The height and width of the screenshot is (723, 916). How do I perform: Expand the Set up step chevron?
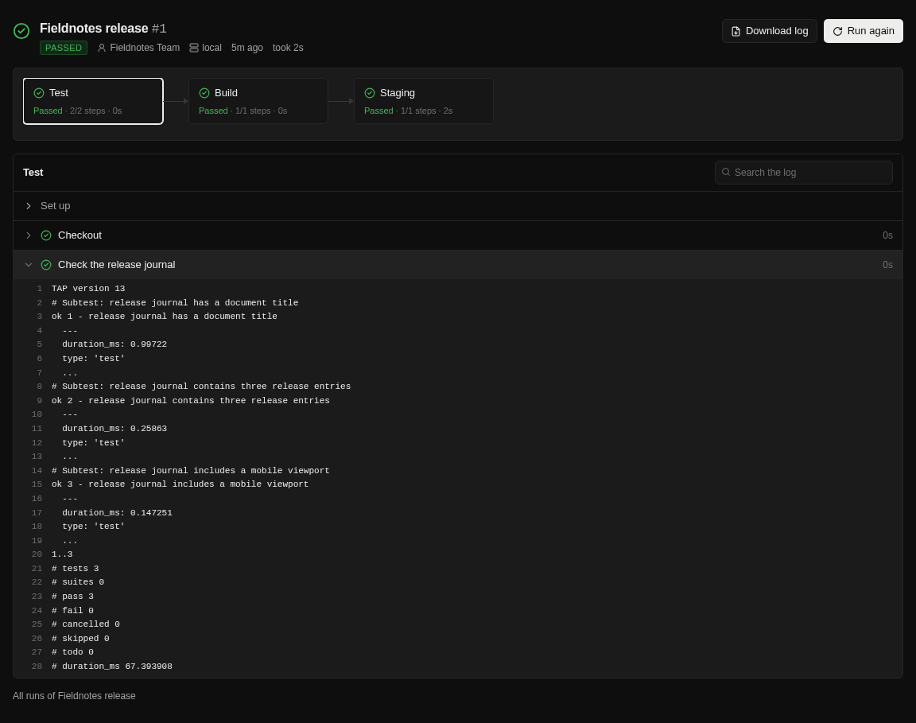click(29, 206)
